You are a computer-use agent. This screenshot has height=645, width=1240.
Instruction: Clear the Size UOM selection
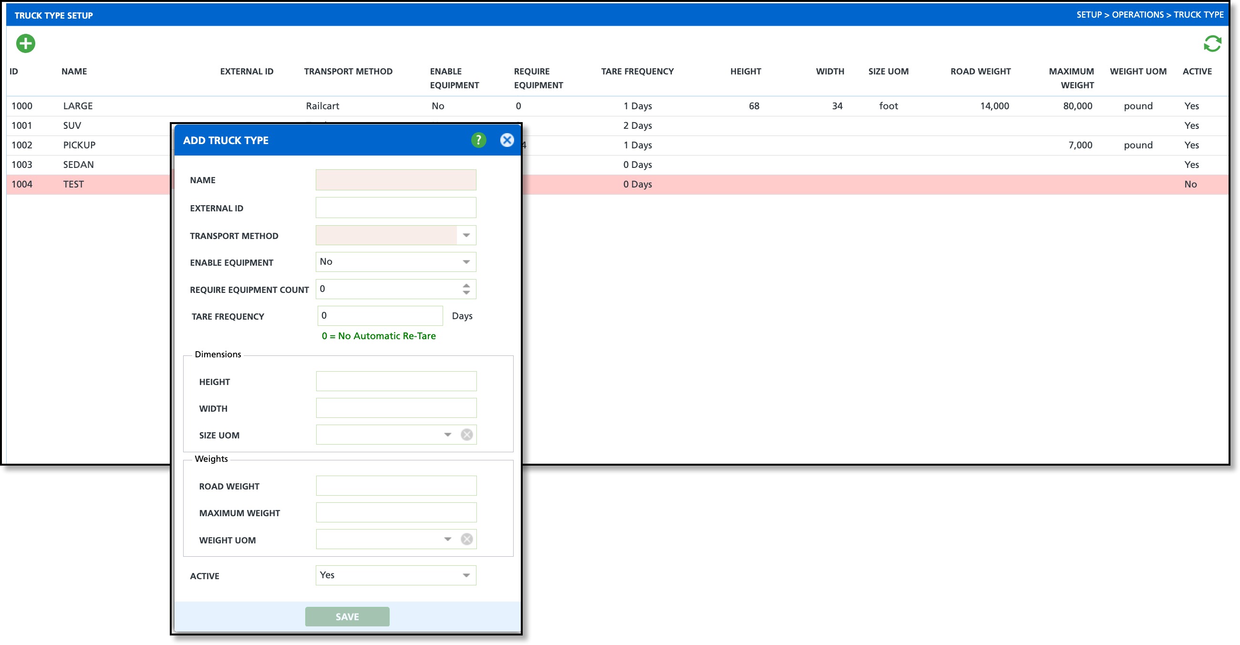pyautogui.click(x=466, y=435)
